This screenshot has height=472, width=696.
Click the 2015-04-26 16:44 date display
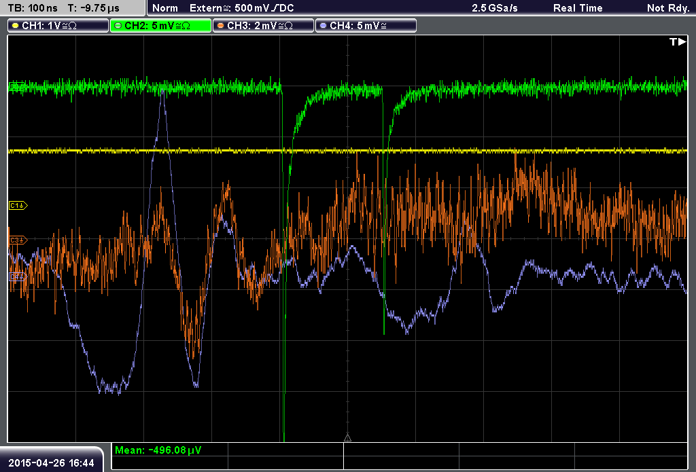[51, 462]
